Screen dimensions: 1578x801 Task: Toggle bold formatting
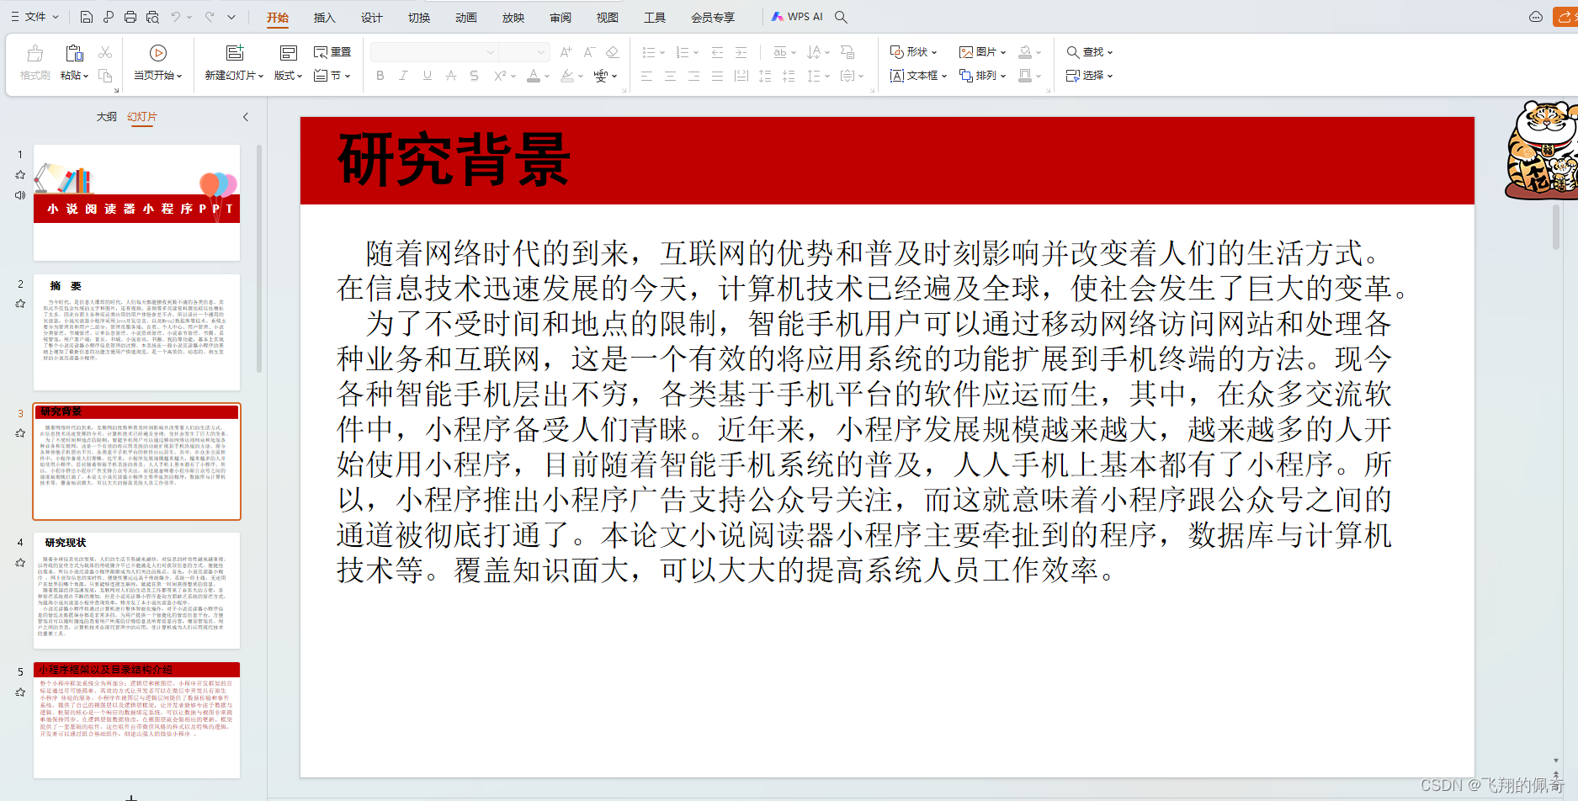pyautogui.click(x=380, y=76)
